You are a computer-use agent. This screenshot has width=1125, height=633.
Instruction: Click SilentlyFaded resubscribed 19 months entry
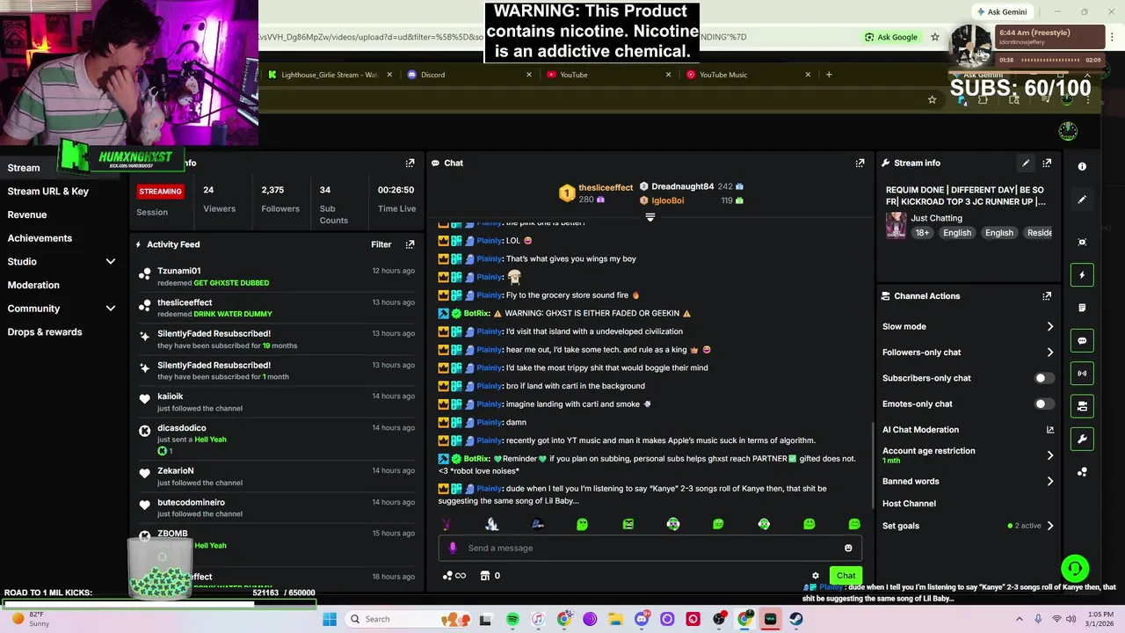276,339
